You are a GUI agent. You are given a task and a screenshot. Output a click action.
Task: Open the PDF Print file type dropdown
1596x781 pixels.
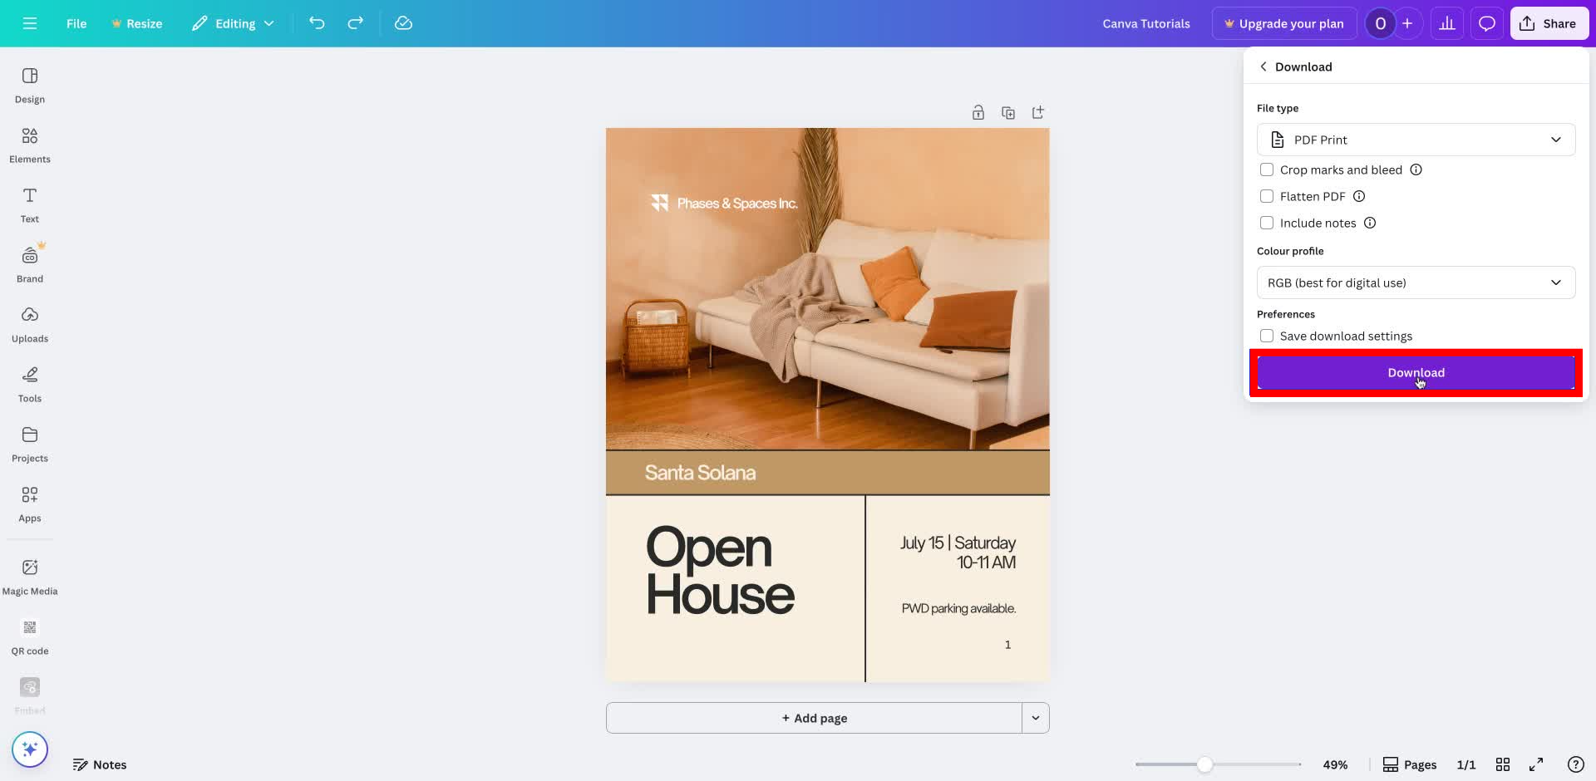tap(1416, 140)
